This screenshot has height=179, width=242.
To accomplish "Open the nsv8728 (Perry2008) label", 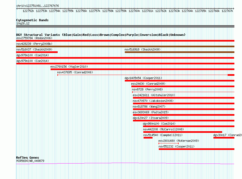I will pyautogui.click(x=147, y=89).
